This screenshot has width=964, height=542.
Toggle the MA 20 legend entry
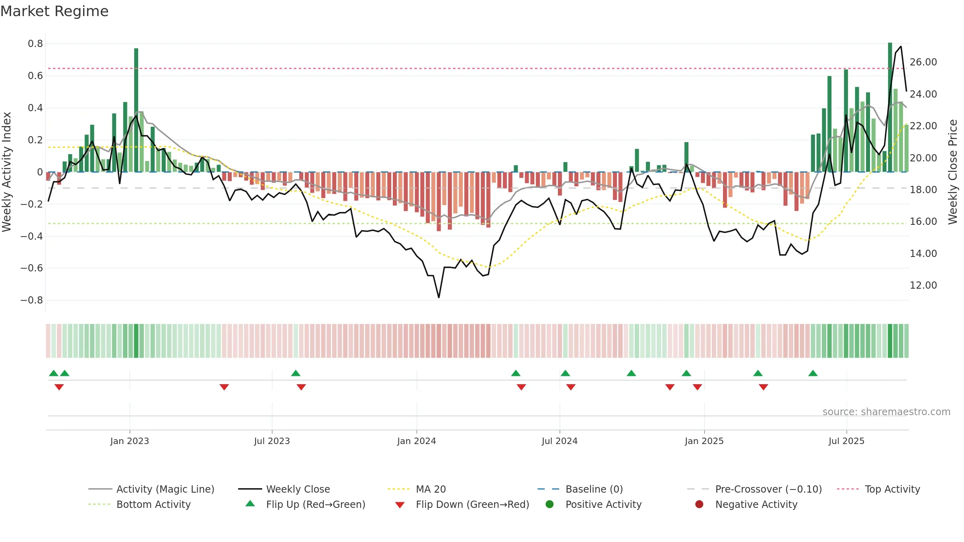pyautogui.click(x=417, y=489)
